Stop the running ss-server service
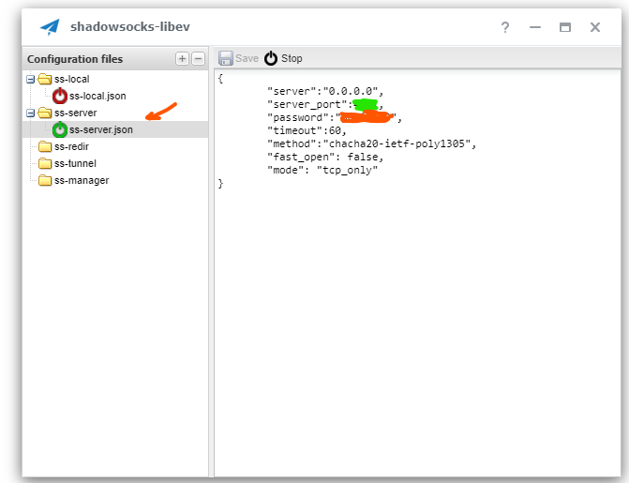The height and width of the screenshot is (483, 629). click(x=283, y=58)
